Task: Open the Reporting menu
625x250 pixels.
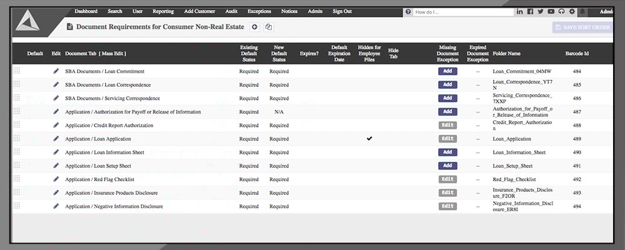Action: click(x=163, y=11)
